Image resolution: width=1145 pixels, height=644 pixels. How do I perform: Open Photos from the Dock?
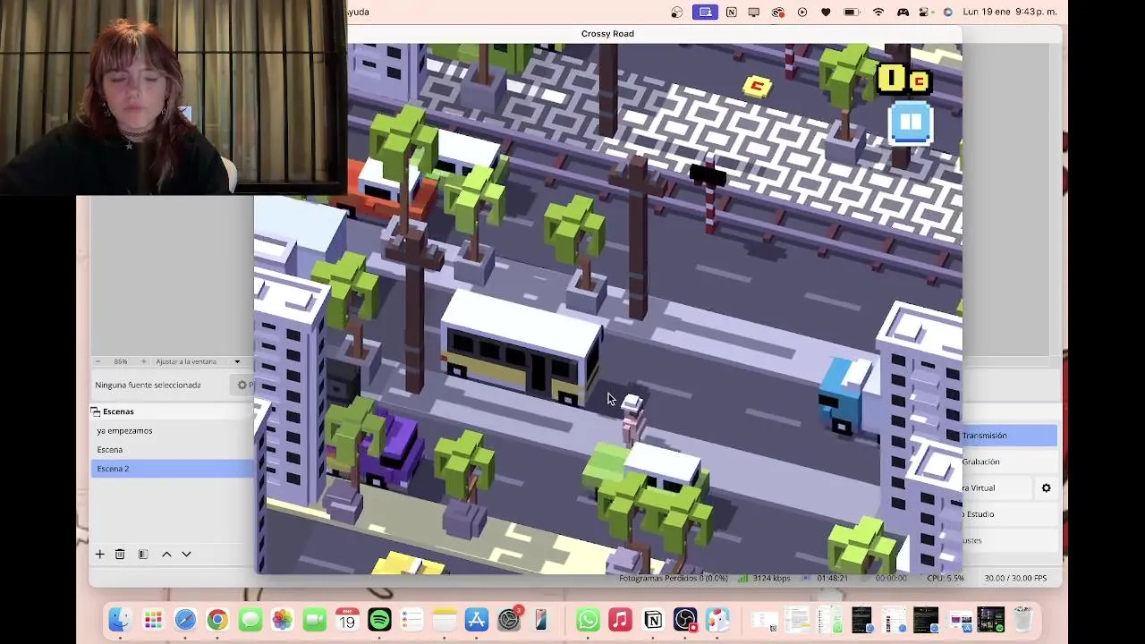(x=282, y=619)
